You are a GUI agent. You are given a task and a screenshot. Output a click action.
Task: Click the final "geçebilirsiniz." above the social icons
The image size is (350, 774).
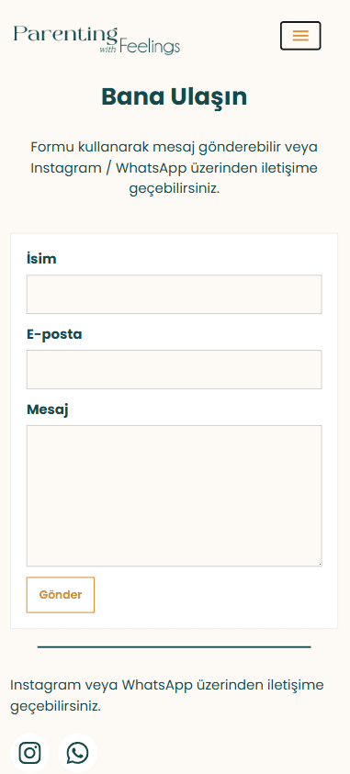coord(55,706)
